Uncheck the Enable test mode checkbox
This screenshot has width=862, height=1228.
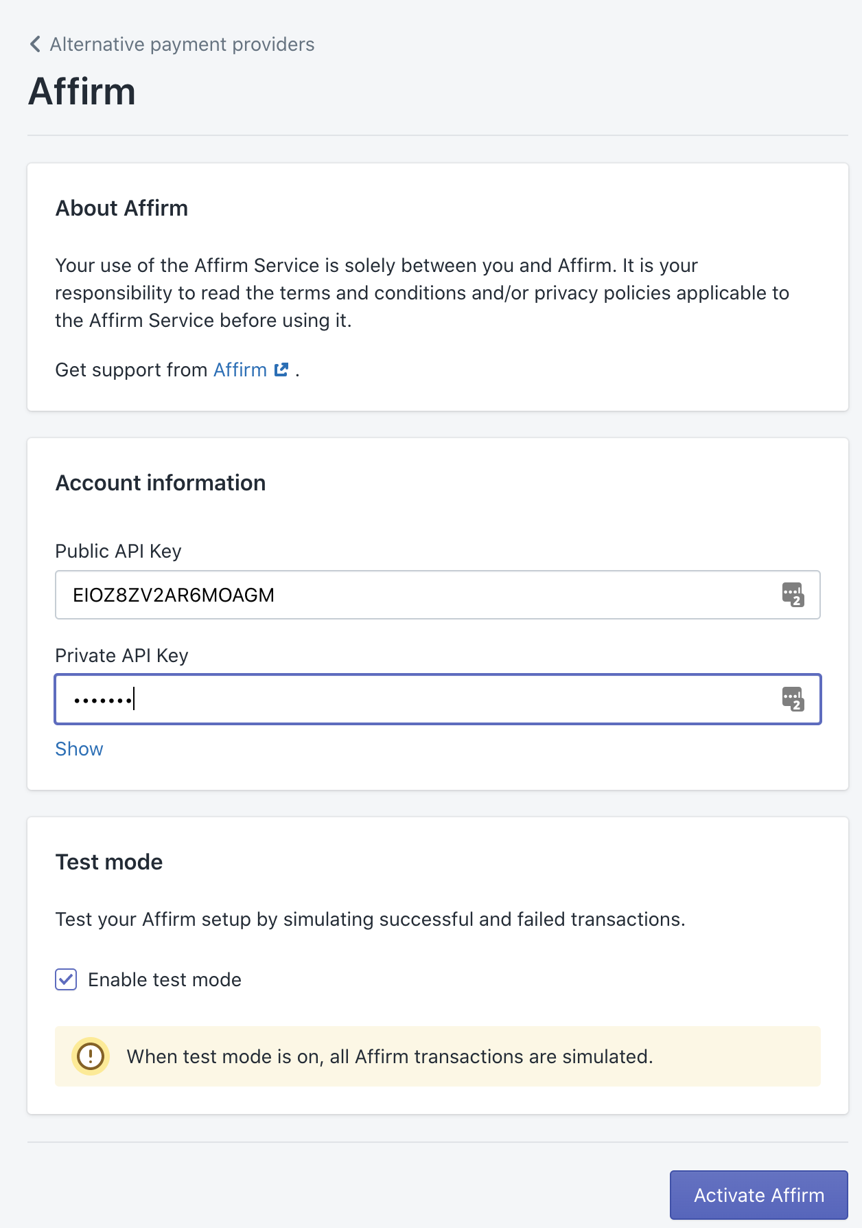coord(66,979)
